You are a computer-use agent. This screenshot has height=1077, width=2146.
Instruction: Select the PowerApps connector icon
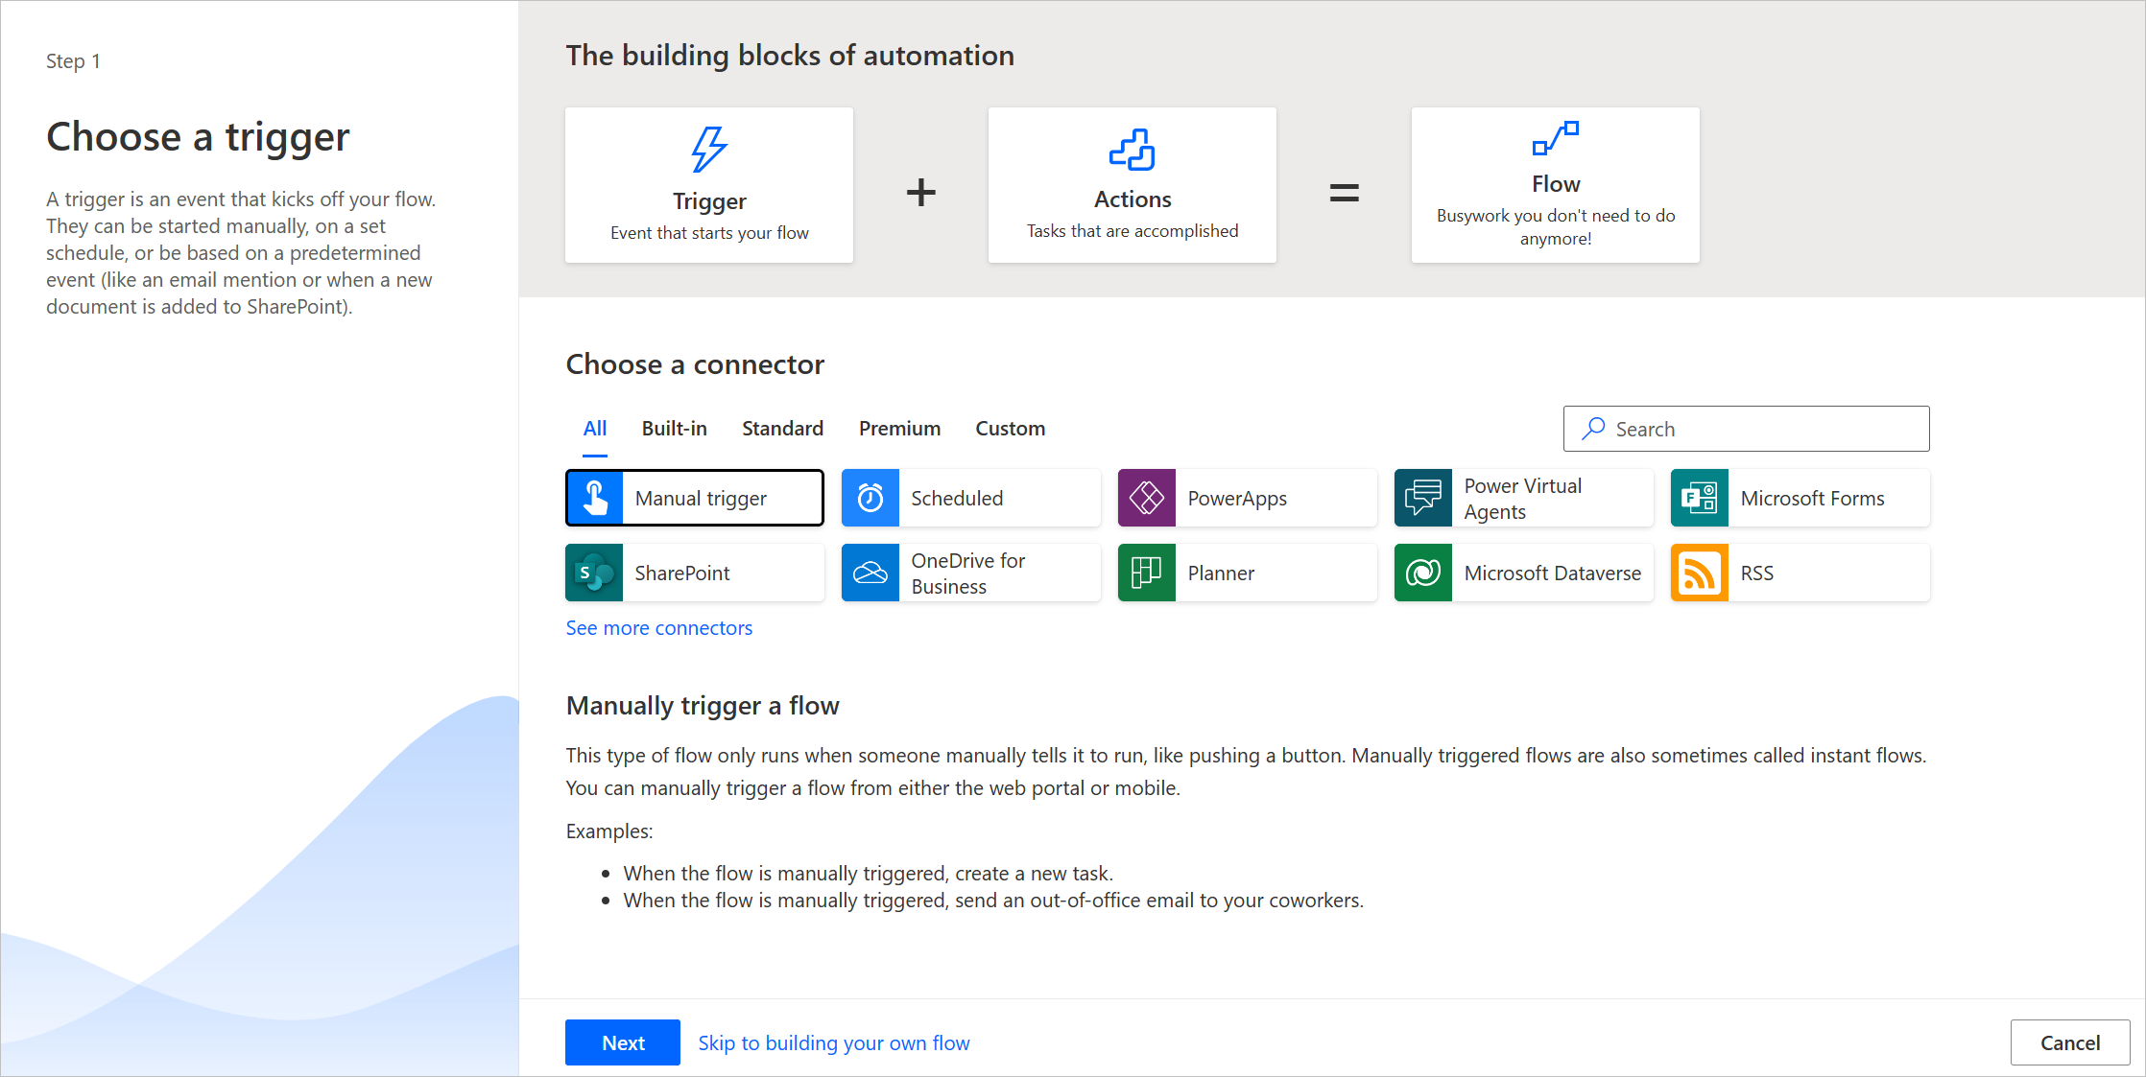[x=1146, y=496]
